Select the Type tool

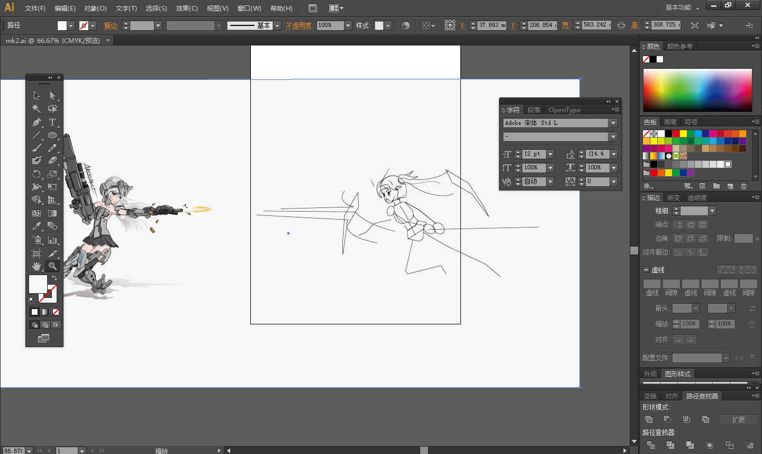[52, 122]
